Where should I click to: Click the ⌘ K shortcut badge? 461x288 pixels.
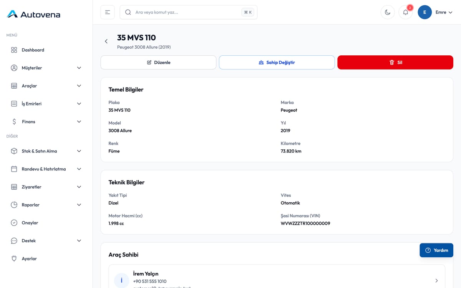click(x=248, y=12)
